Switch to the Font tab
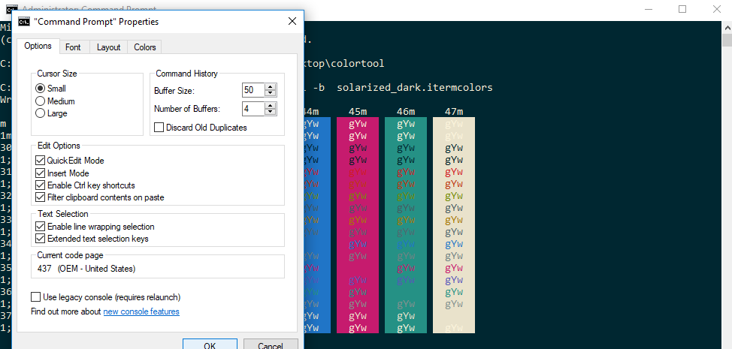This screenshot has width=732, height=349. click(x=73, y=47)
